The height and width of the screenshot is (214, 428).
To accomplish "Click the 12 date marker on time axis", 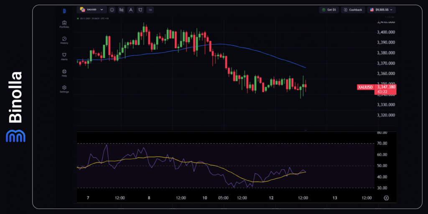I will point(271,198).
